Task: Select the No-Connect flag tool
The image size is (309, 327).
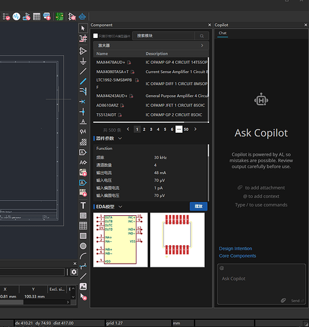Action: click(82, 101)
